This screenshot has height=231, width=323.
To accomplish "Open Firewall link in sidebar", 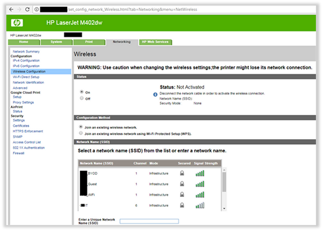I will pos(19,153).
